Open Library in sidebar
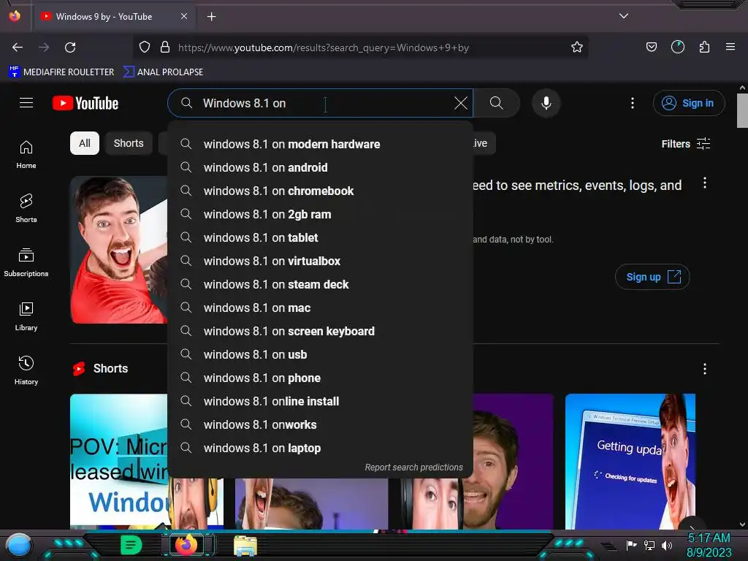 pyautogui.click(x=26, y=316)
